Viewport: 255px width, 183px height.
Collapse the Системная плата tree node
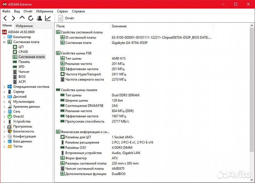click(4, 42)
